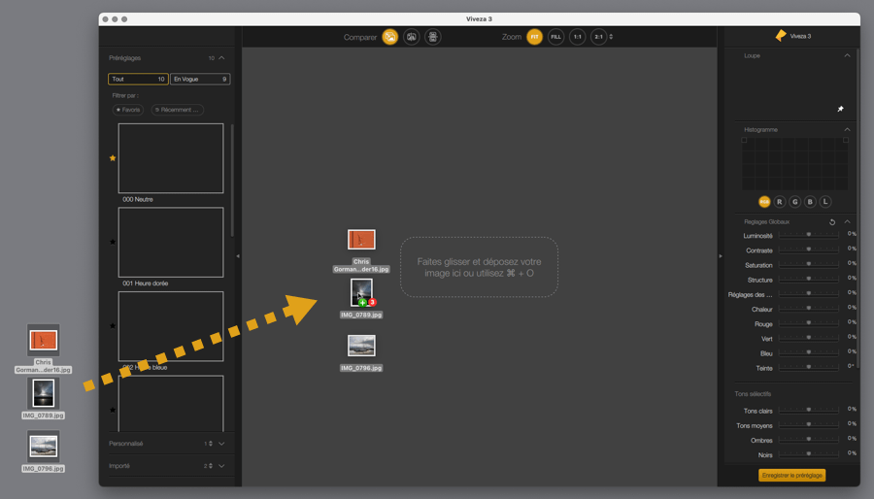Adjust the Noirs slider
The height and width of the screenshot is (499, 874).
[808, 454]
